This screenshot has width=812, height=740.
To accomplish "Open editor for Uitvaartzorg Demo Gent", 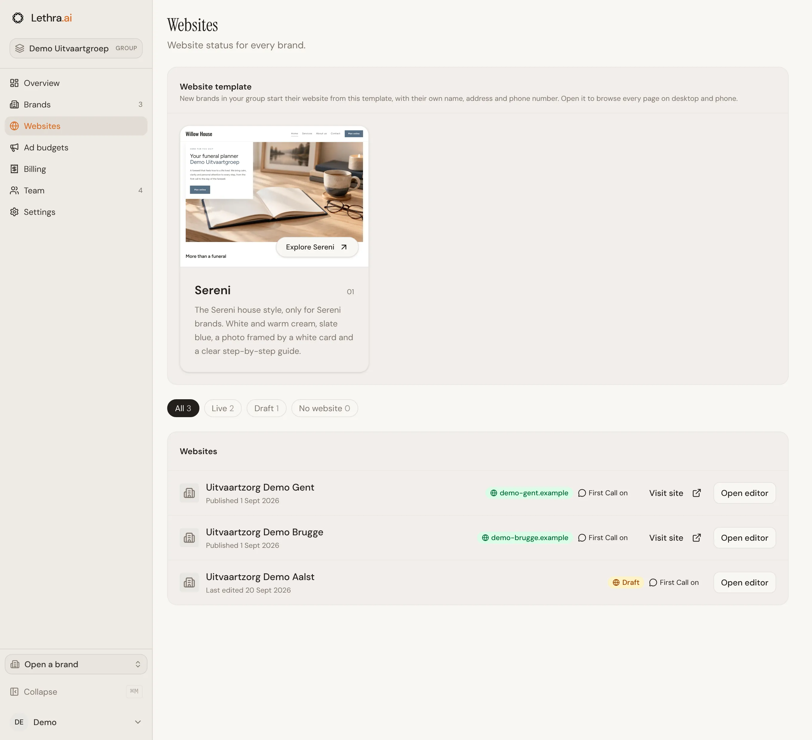I will click(744, 493).
